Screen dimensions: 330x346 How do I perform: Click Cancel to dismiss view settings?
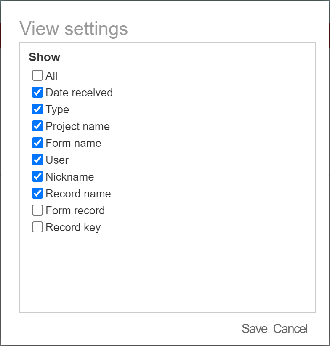(290, 329)
